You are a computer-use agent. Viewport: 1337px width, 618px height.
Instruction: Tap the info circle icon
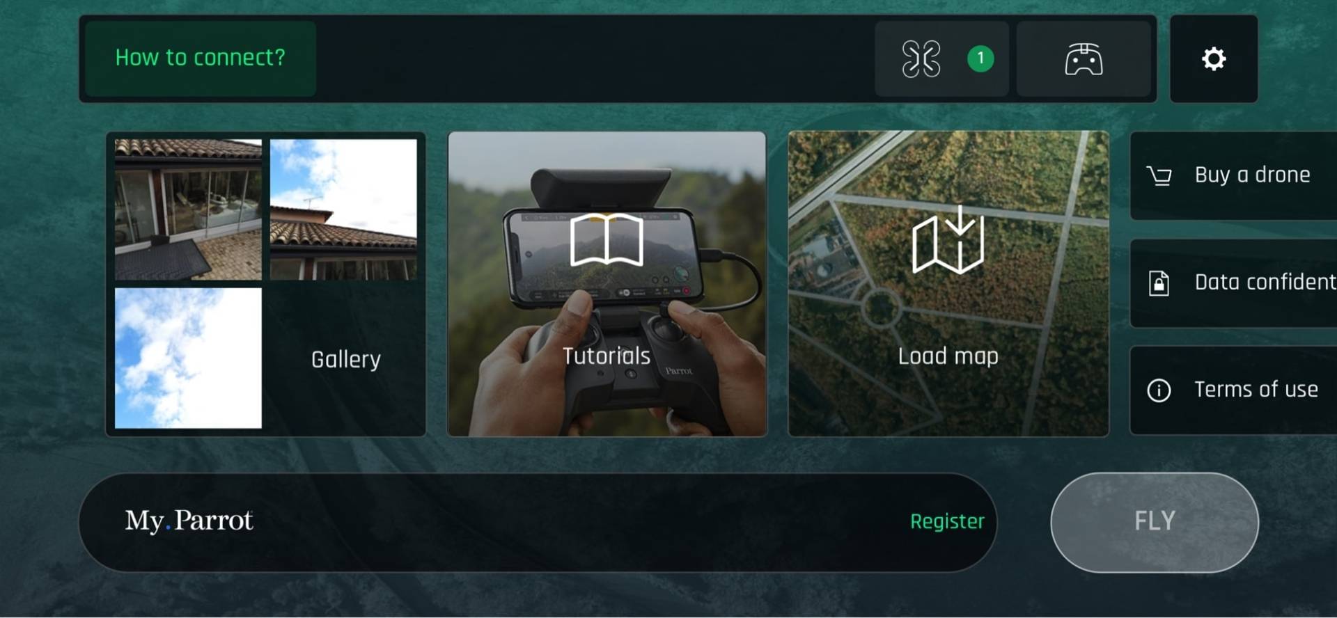(1159, 390)
